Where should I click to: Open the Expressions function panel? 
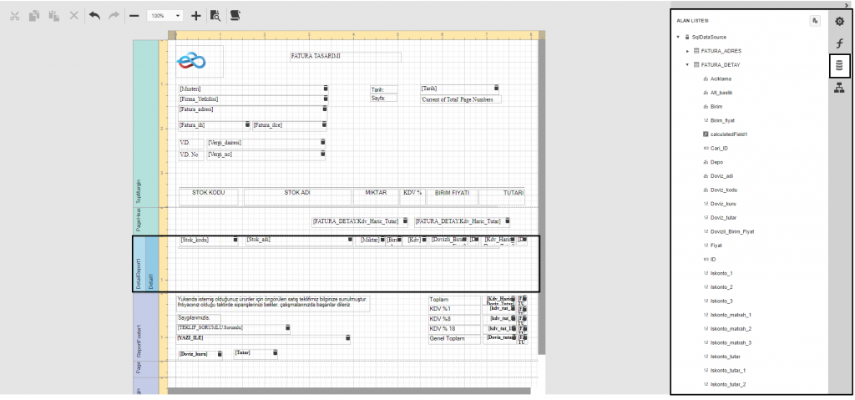(x=840, y=43)
